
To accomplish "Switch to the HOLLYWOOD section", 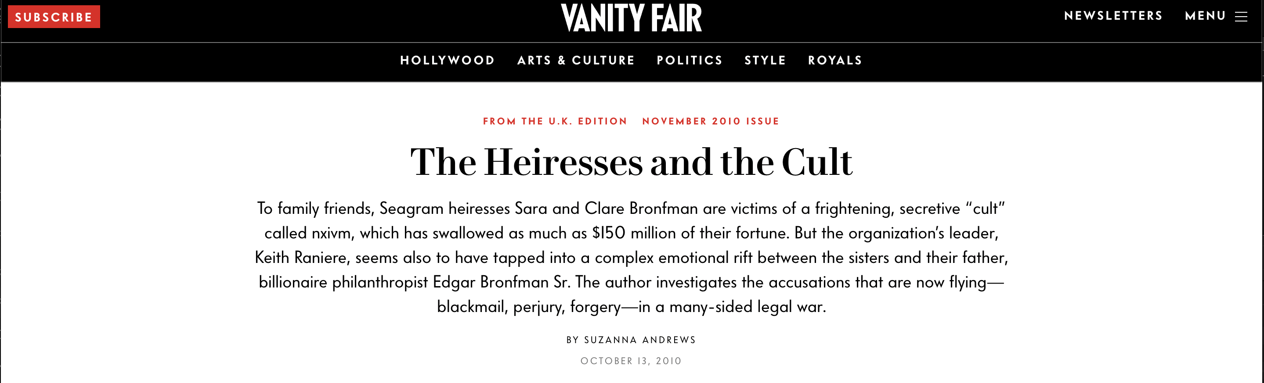I will [x=448, y=60].
